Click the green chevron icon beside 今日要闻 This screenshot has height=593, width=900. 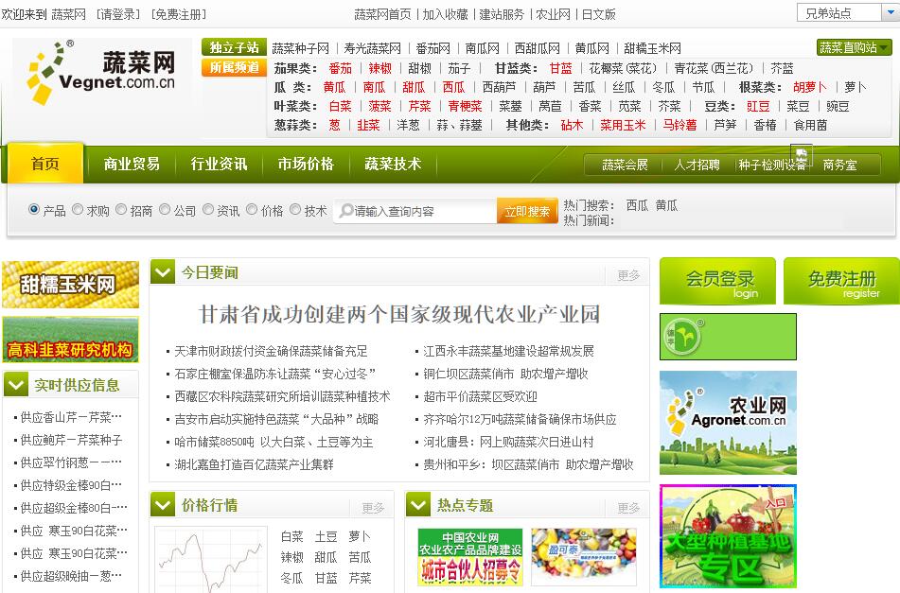click(163, 272)
